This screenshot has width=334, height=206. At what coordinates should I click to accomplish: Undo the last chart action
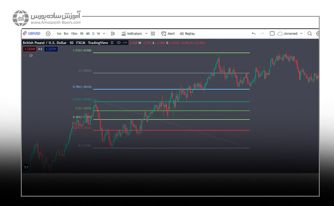click(254, 34)
